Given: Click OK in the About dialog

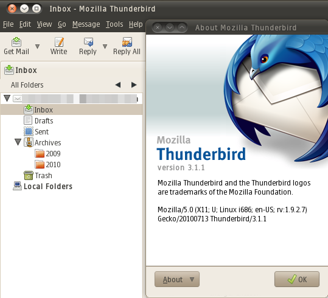Looking at the screenshot, I should (297, 279).
